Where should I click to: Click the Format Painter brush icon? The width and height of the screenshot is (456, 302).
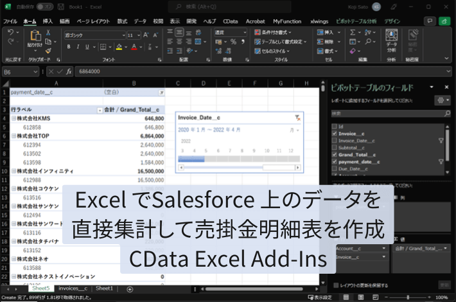click(48, 51)
